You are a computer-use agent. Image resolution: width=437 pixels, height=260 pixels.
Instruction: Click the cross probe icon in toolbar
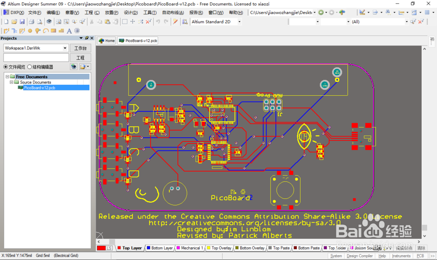(74, 21)
